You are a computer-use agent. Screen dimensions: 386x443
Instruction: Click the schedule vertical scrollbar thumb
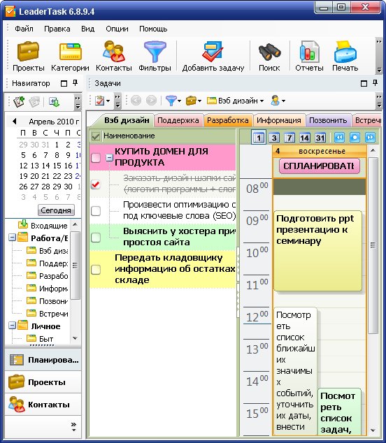point(373,245)
